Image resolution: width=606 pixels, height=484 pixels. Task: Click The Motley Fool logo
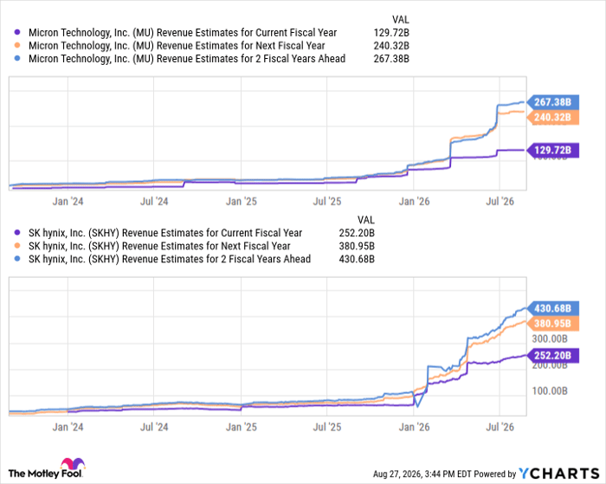[x=46, y=468]
